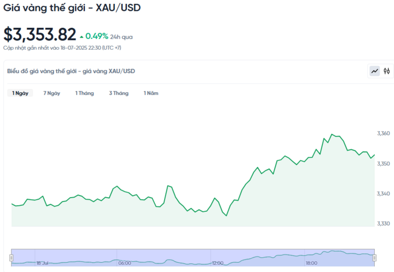This screenshot has height=272, width=394.
Task: Click the 18:00 marker in navigator
Action: tap(311, 263)
